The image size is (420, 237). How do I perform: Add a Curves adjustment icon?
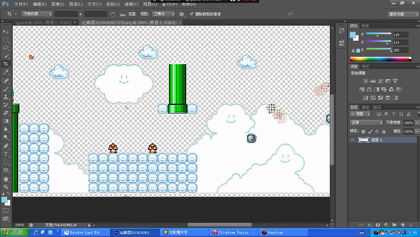[x=380, y=81]
